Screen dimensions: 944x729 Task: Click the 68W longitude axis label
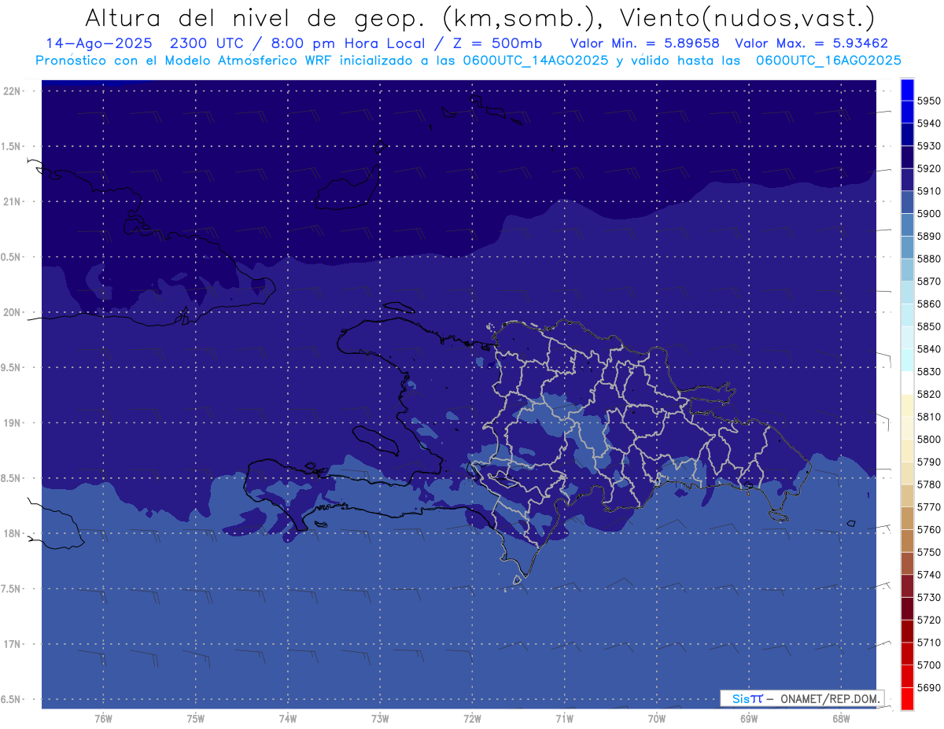click(840, 719)
